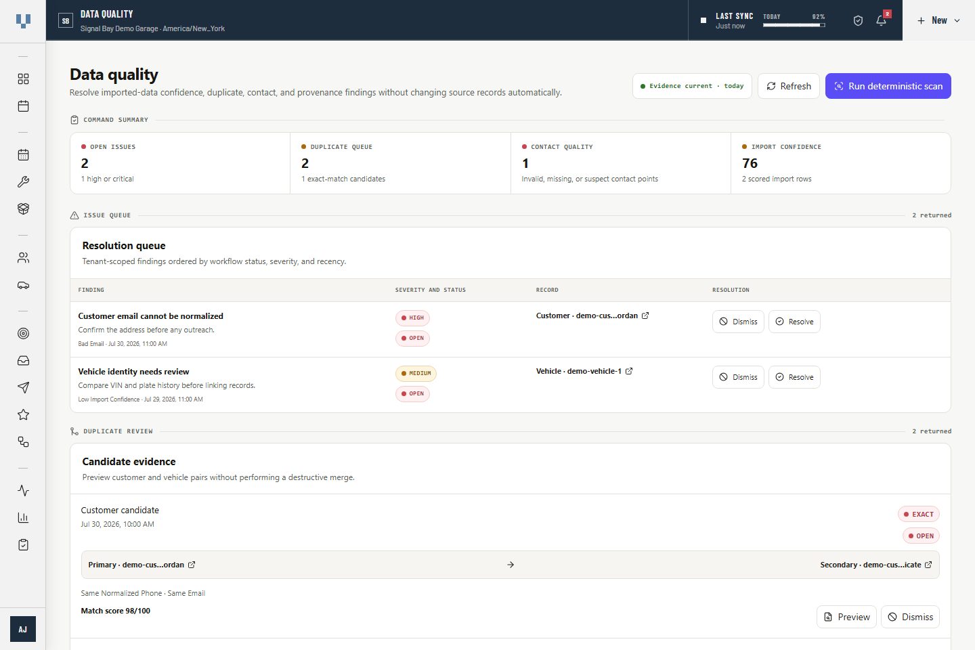Screen dimensions: 975x650
Task: Open the Open Issues summary card
Action: 180,163
